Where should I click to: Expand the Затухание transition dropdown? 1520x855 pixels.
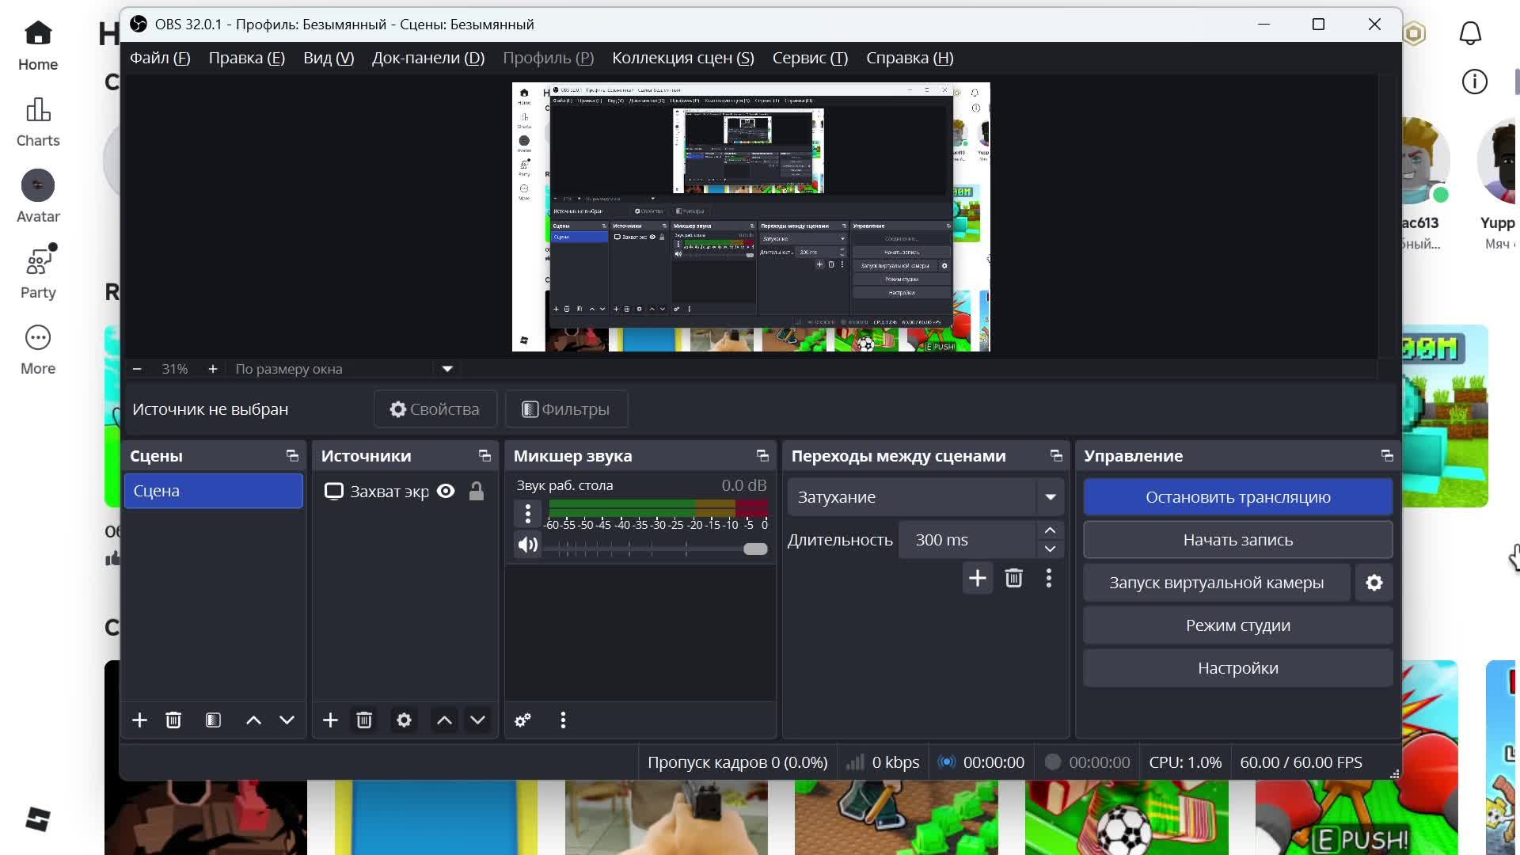click(x=1050, y=497)
